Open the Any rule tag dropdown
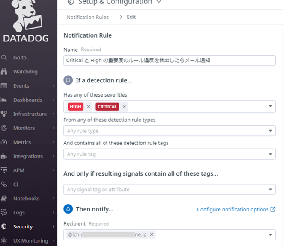 click(x=270, y=154)
